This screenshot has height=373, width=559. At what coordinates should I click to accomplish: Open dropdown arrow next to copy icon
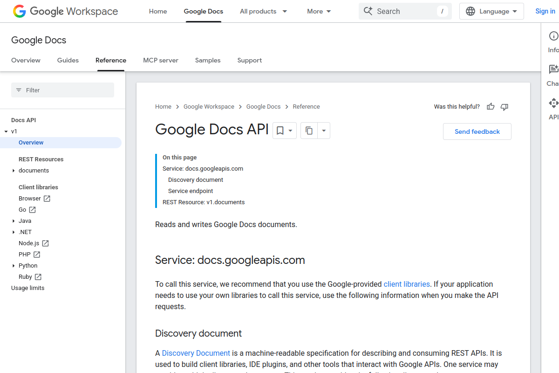pyautogui.click(x=324, y=131)
